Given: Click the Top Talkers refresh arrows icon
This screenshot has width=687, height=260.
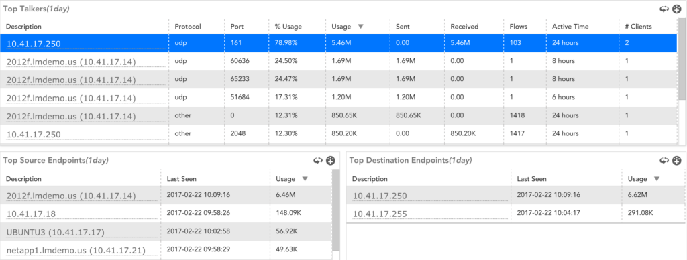Looking at the screenshot, I should (x=666, y=9).
